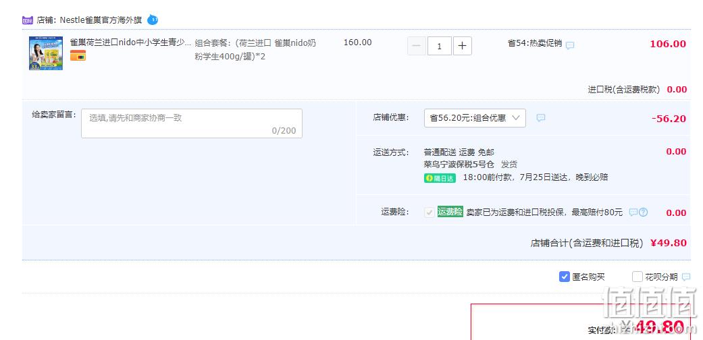Viewport: 703px width, 340px height.
Task: Click the text 菜鸟宁波保税5号仓
Action: point(459,165)
